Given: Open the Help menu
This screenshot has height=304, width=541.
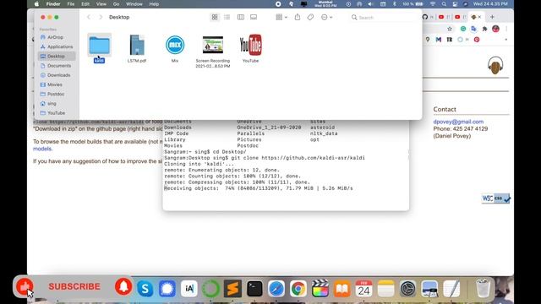Looking at the screenshot, I should coord(154,4).
